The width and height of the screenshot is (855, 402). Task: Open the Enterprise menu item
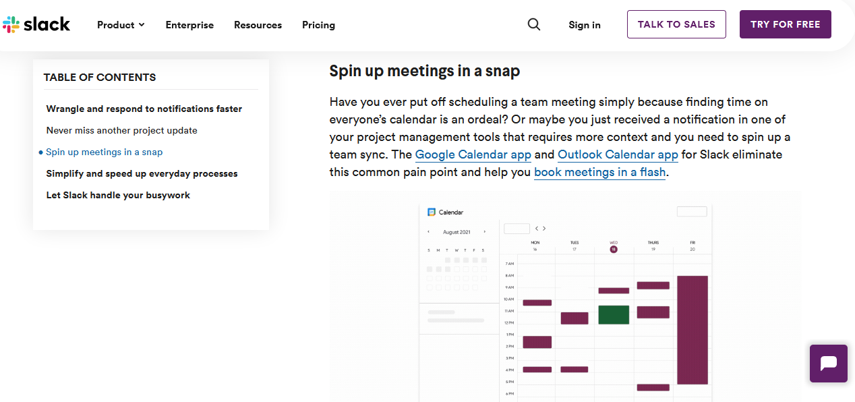coord(189,25)
